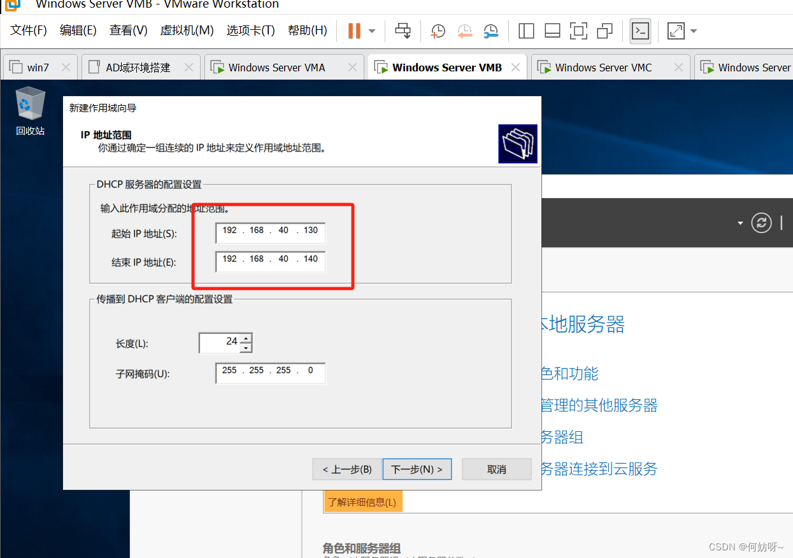Go back with 上一步(B) button
793x558 pixels.
click(347, 469)
